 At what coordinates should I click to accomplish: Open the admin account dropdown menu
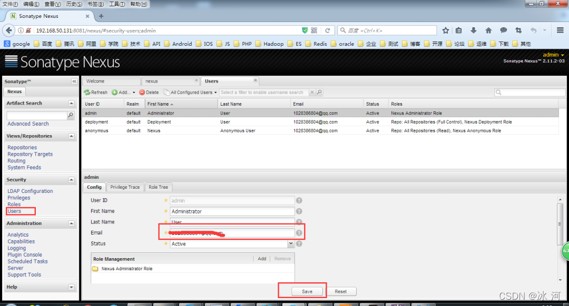pyautogui.click(x=553, y=55)
